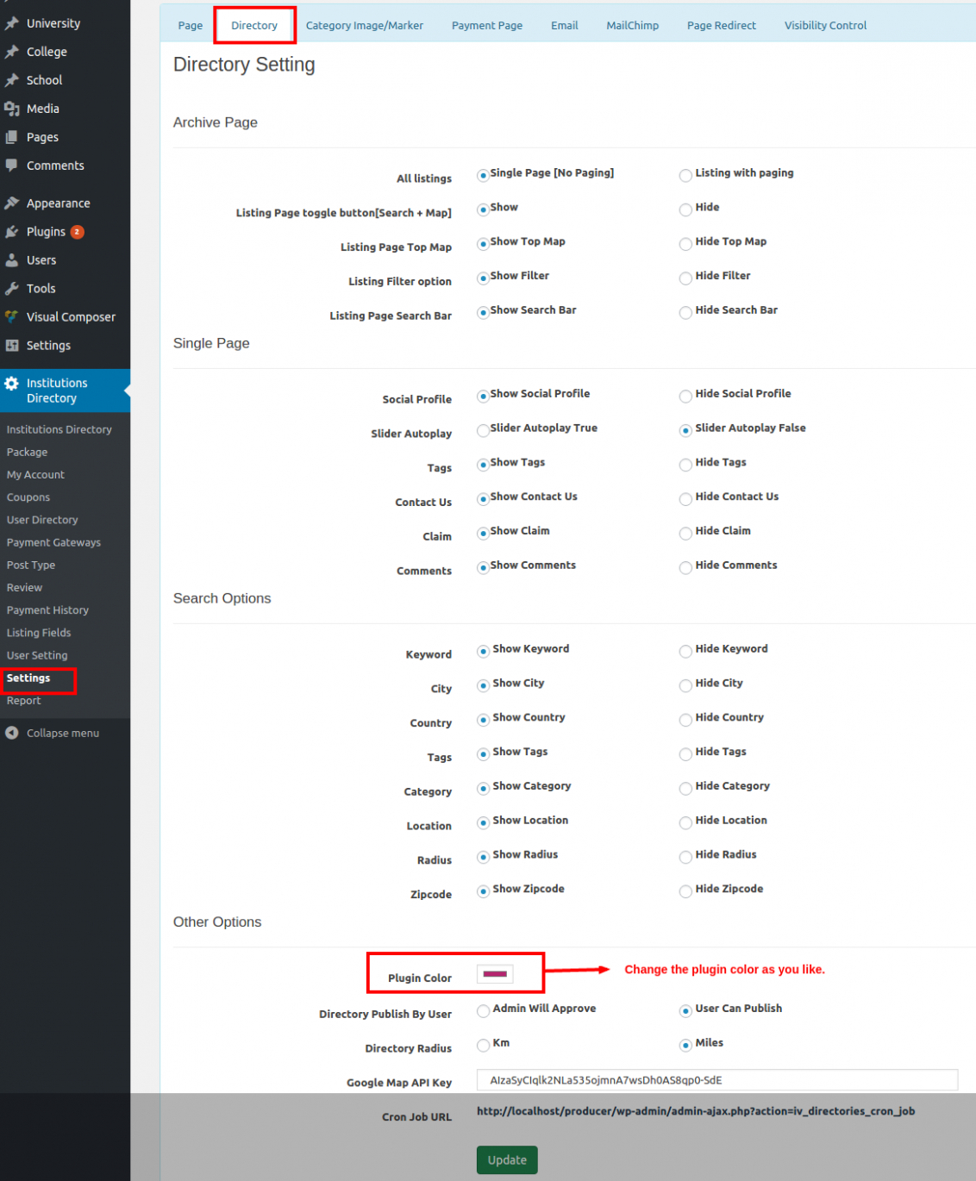The height and width of the screenshot is (1181, 976).
Task: Click the Pages icon in sidebar
Action: pyautogui.click(x=12, y=137)
